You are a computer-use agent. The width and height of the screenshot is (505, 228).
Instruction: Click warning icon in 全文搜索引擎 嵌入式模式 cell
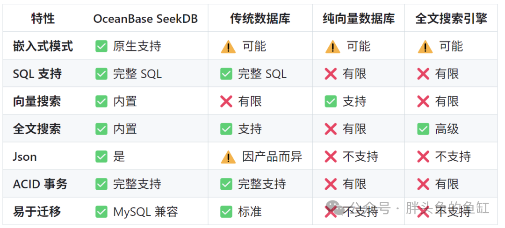425,47
